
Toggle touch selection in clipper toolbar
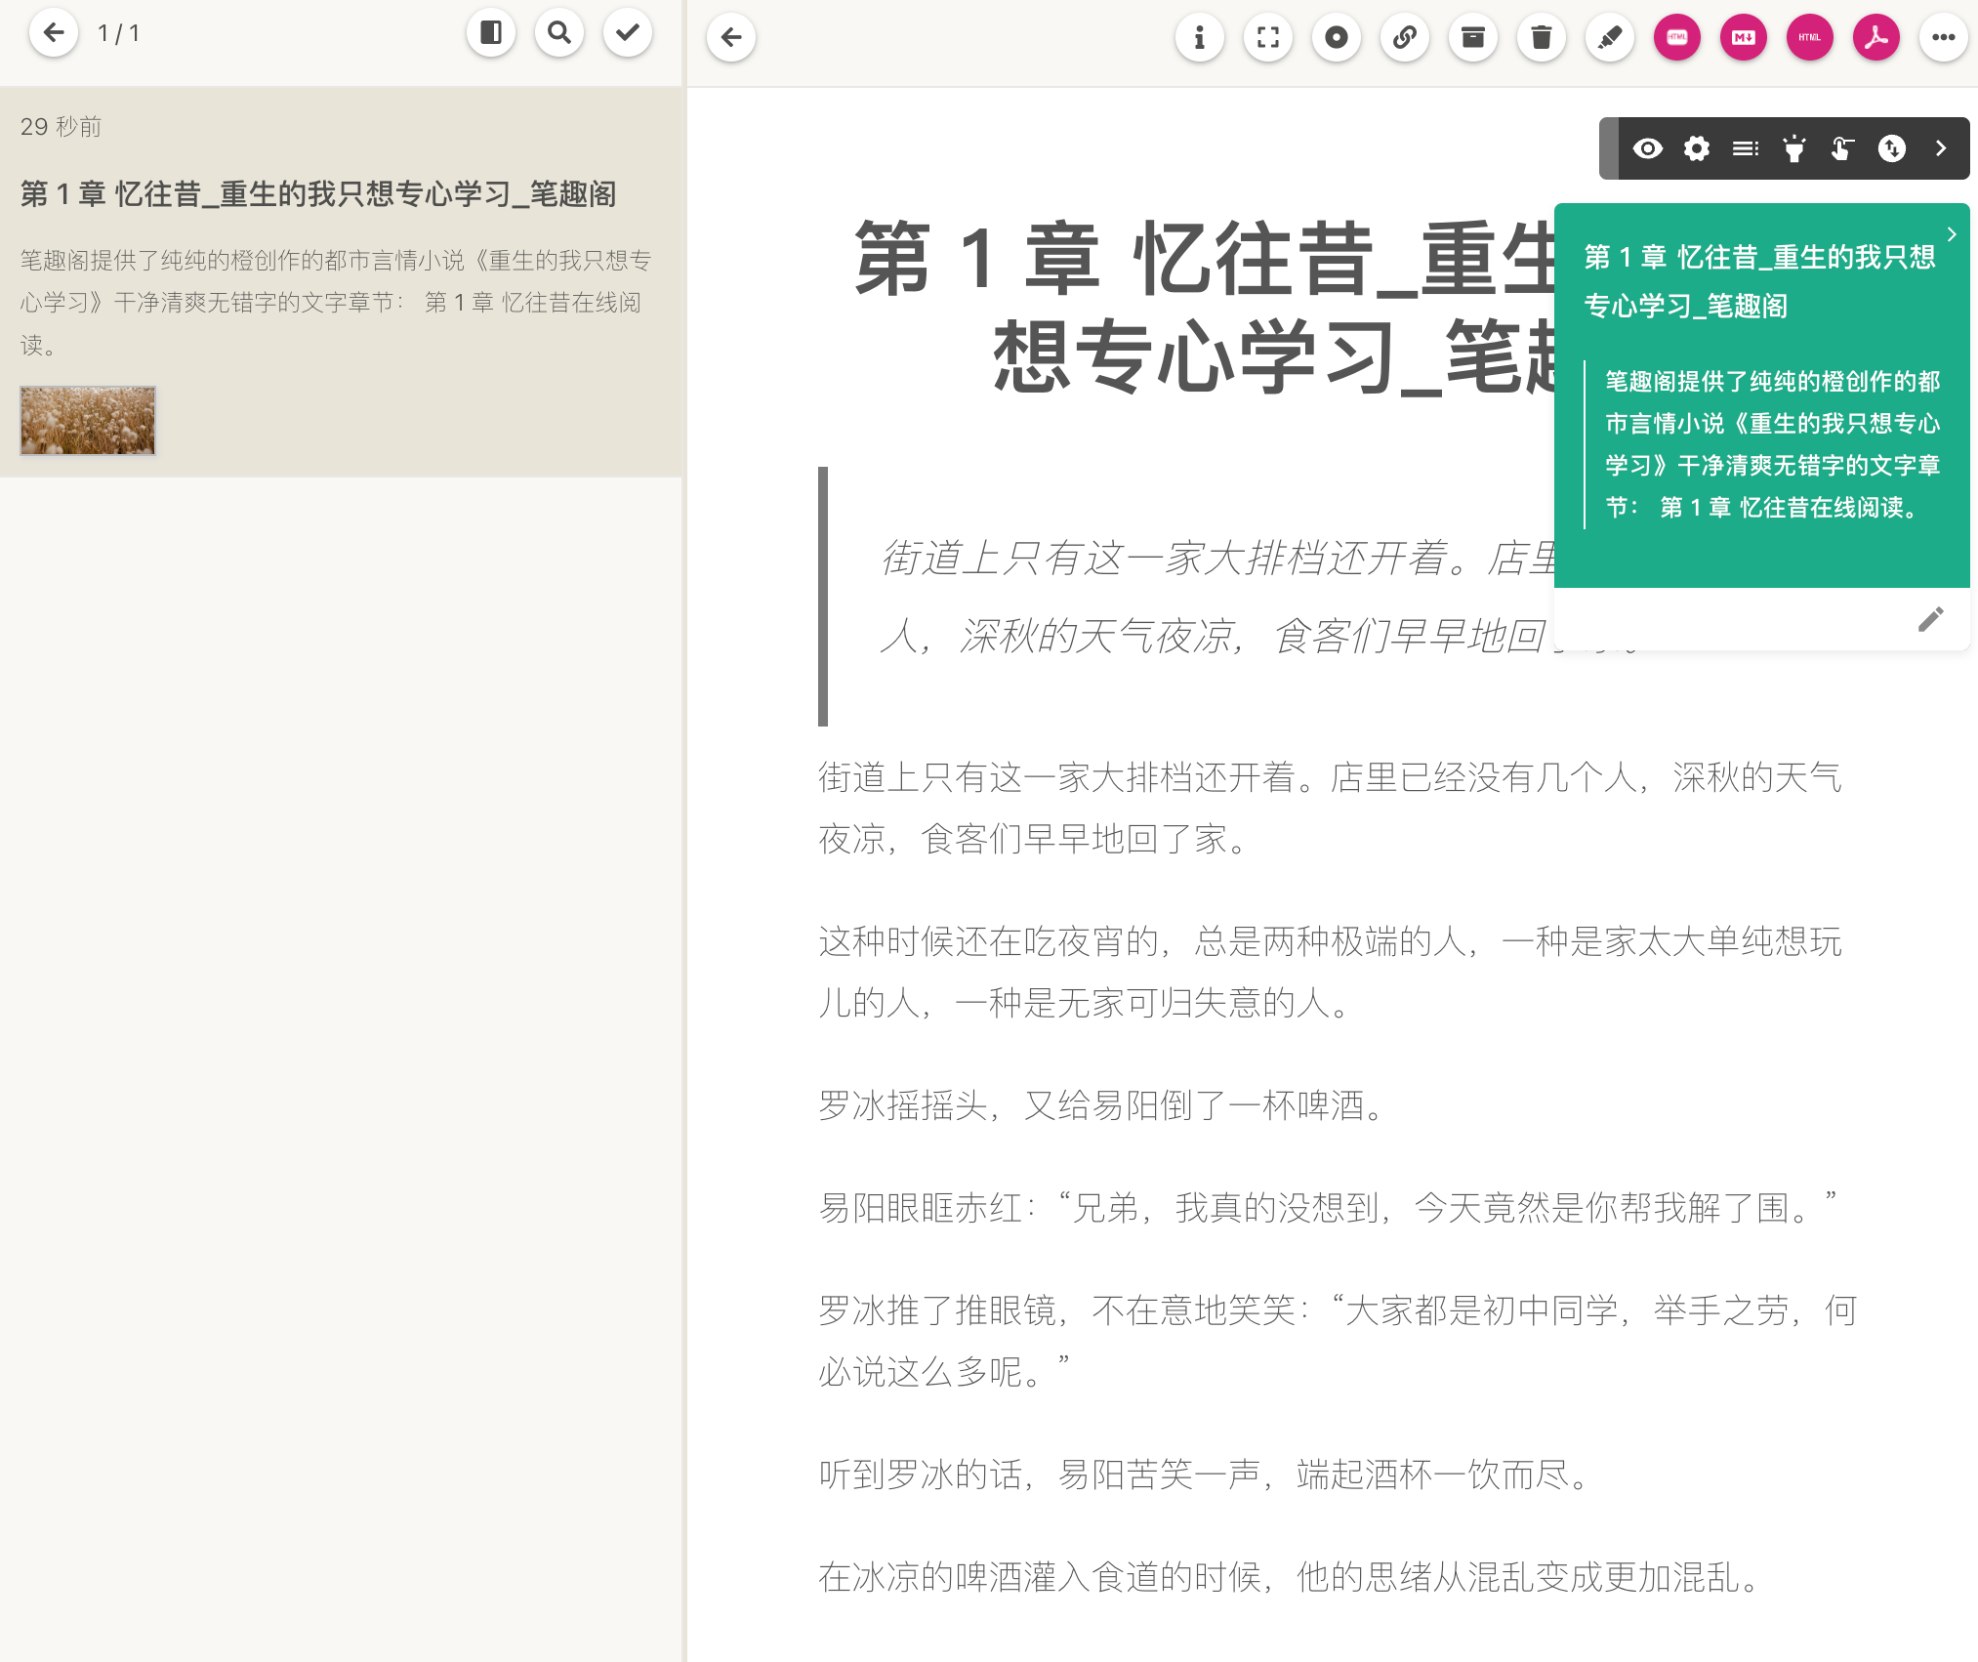point(1841,148)
